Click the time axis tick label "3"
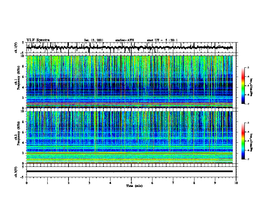 click(89, 183)
